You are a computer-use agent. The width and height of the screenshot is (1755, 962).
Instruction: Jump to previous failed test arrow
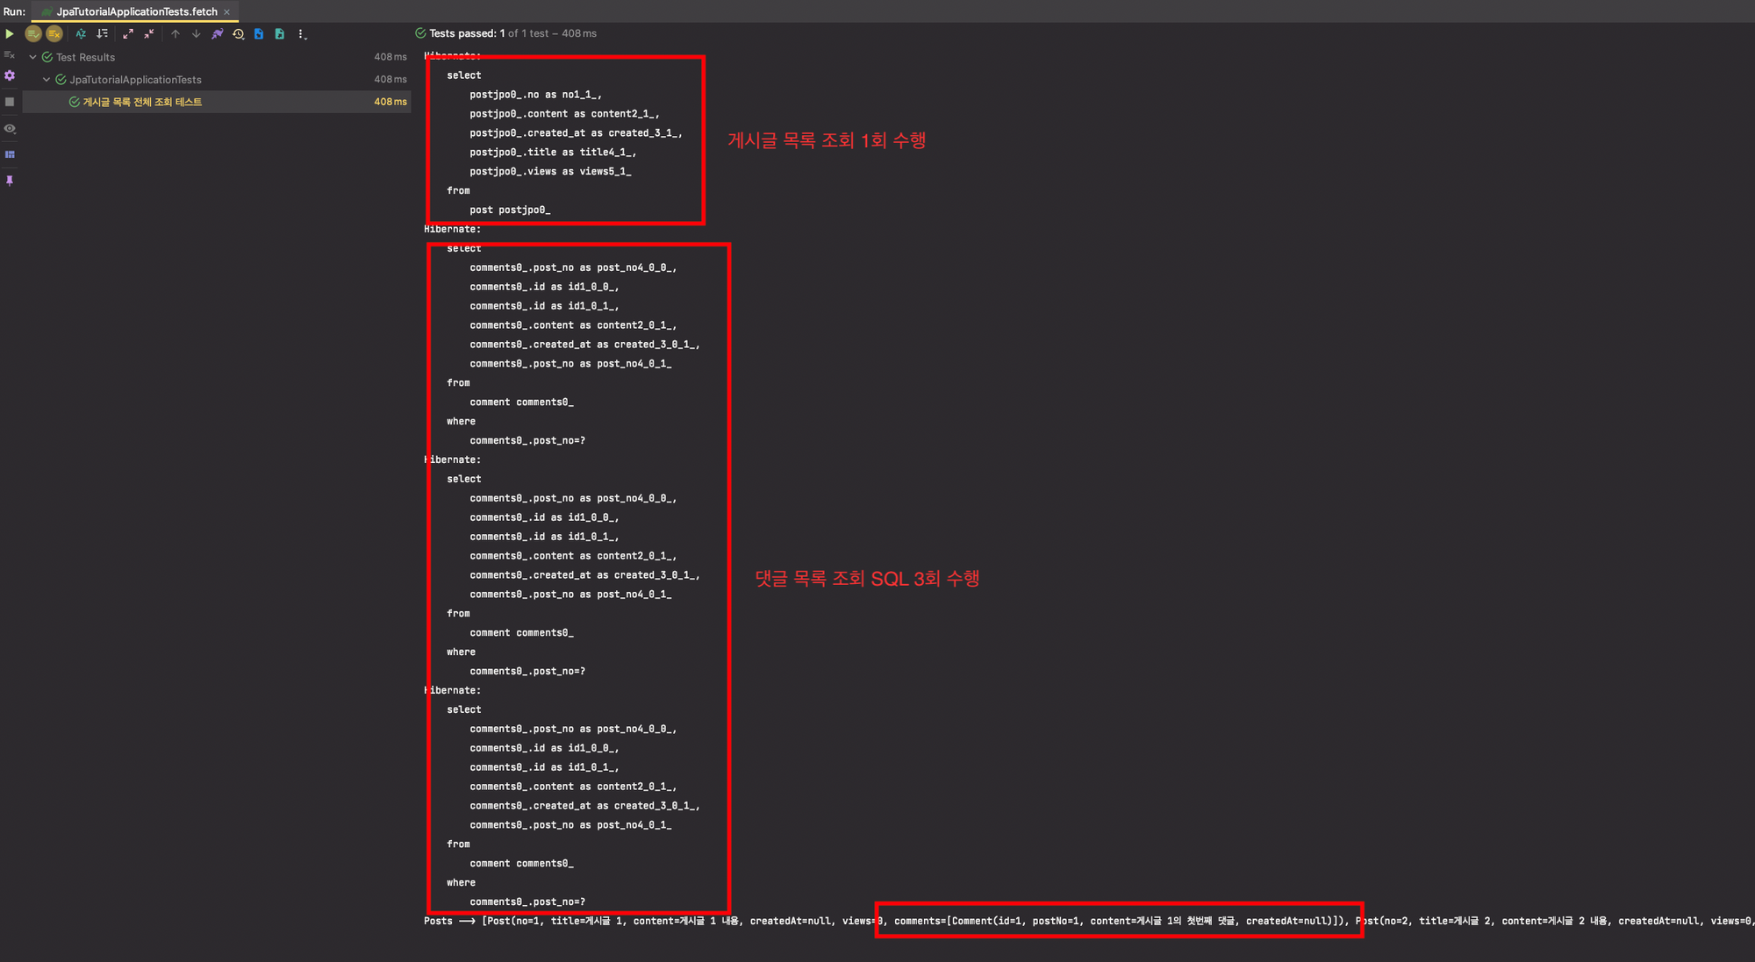[x=175, y=34]
